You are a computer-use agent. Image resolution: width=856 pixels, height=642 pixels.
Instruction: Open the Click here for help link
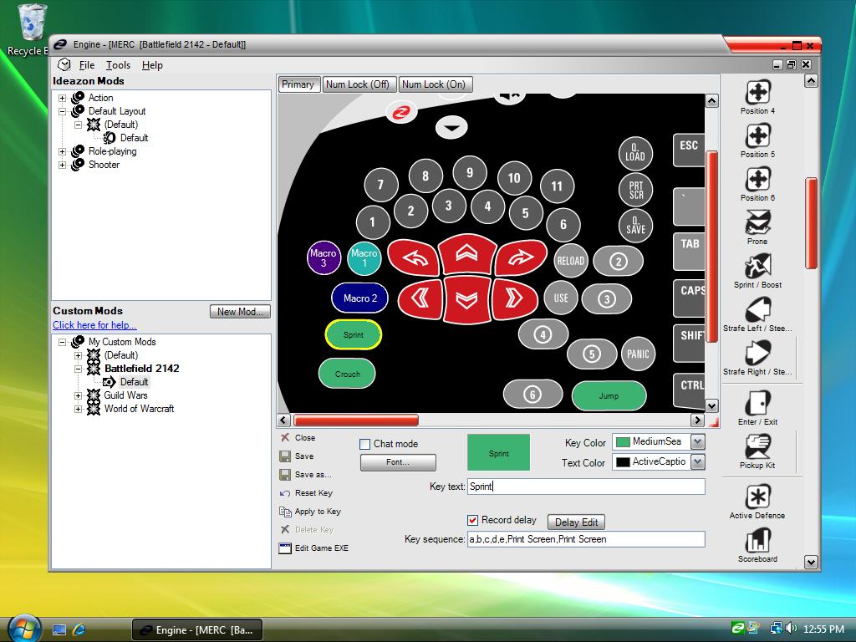click(x=94, y=325)
